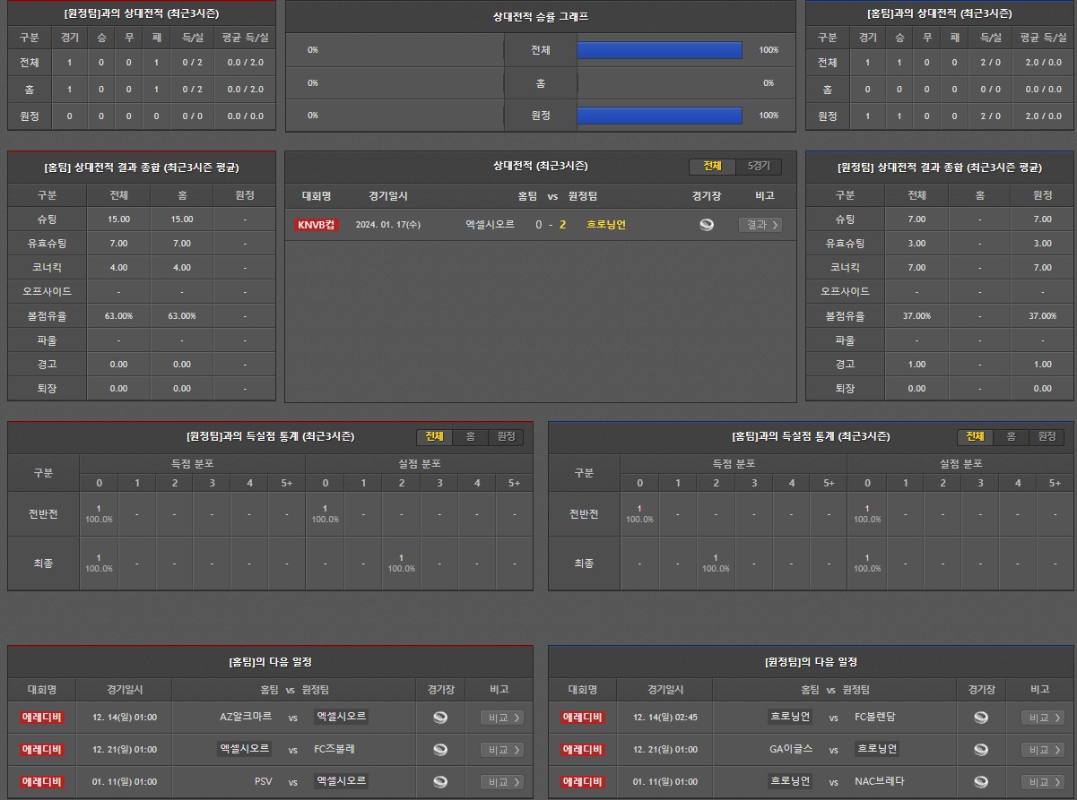Click stadium icon for 흐로닝언 vs FC볼렌담 match
Viewport: 1077px width, 800px height.
pos(981,718)
